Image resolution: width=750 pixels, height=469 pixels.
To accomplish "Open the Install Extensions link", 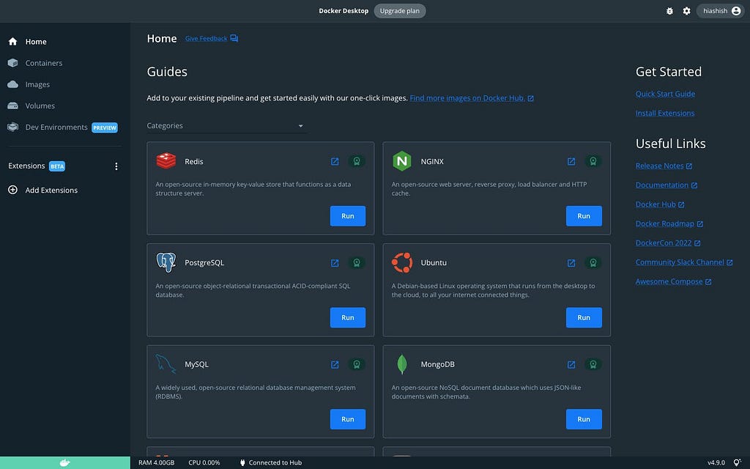I will tap(664, 114).
